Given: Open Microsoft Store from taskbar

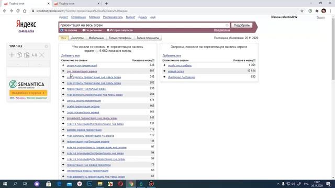Looking at the screenshot, I should 49,184.
